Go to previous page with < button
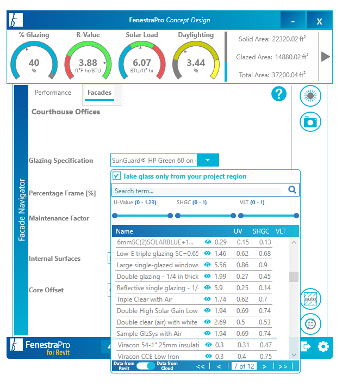Image resolution: width=342 pixels, height=386 pixels. click(219, 366)
